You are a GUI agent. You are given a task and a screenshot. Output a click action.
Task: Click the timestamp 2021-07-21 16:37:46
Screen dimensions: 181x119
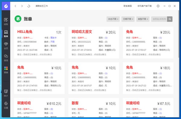click(x=27, y=50)
